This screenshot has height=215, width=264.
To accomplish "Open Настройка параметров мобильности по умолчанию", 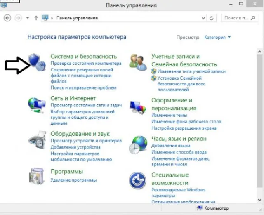I will pyautogui.click(x=81, y=156).
